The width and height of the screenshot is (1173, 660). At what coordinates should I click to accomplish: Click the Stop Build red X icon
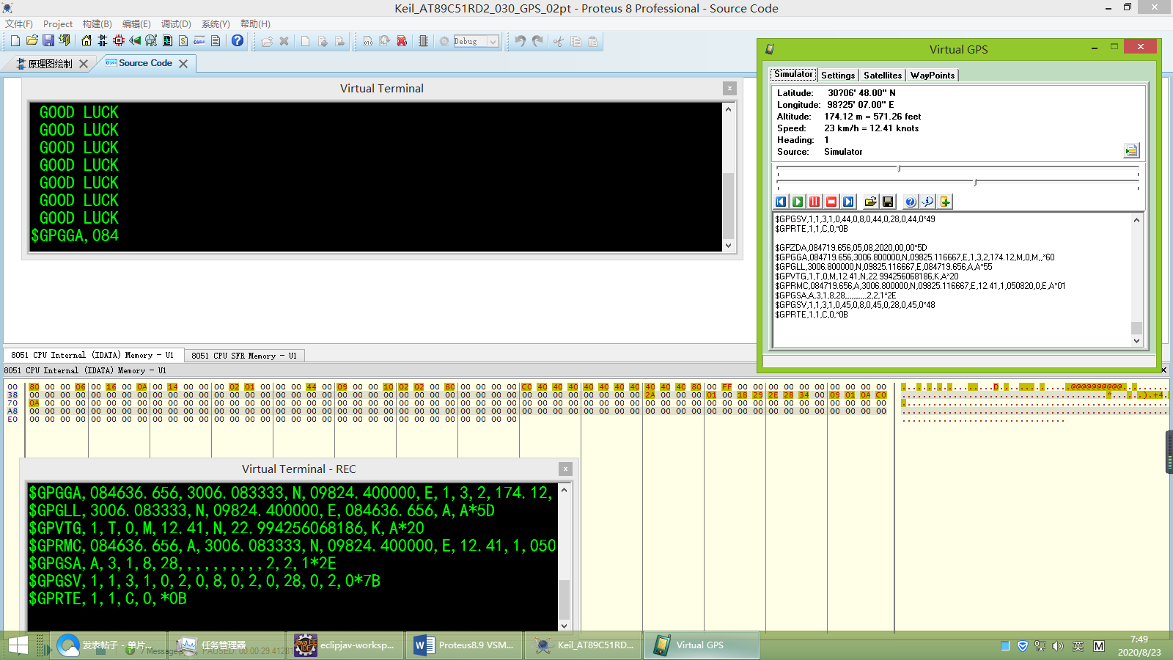click(x=402, y=41)
